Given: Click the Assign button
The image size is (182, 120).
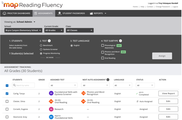Looking at the screenshot, I should [162, 56].
